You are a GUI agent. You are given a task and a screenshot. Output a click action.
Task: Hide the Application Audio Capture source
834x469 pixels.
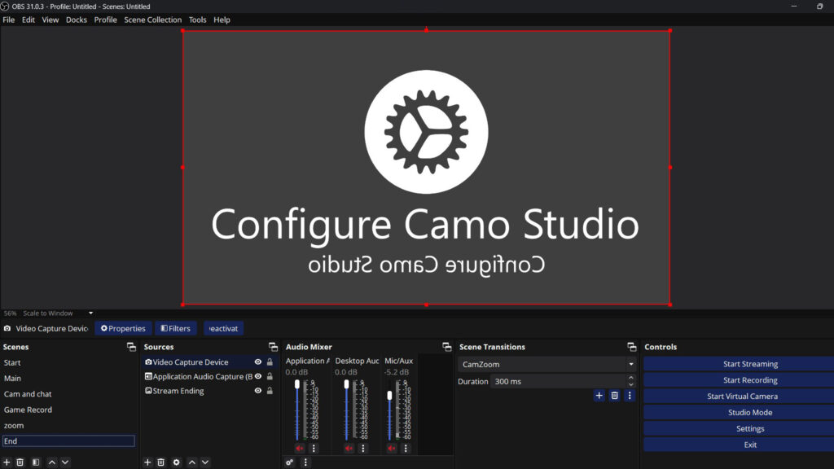pos(258,376)
